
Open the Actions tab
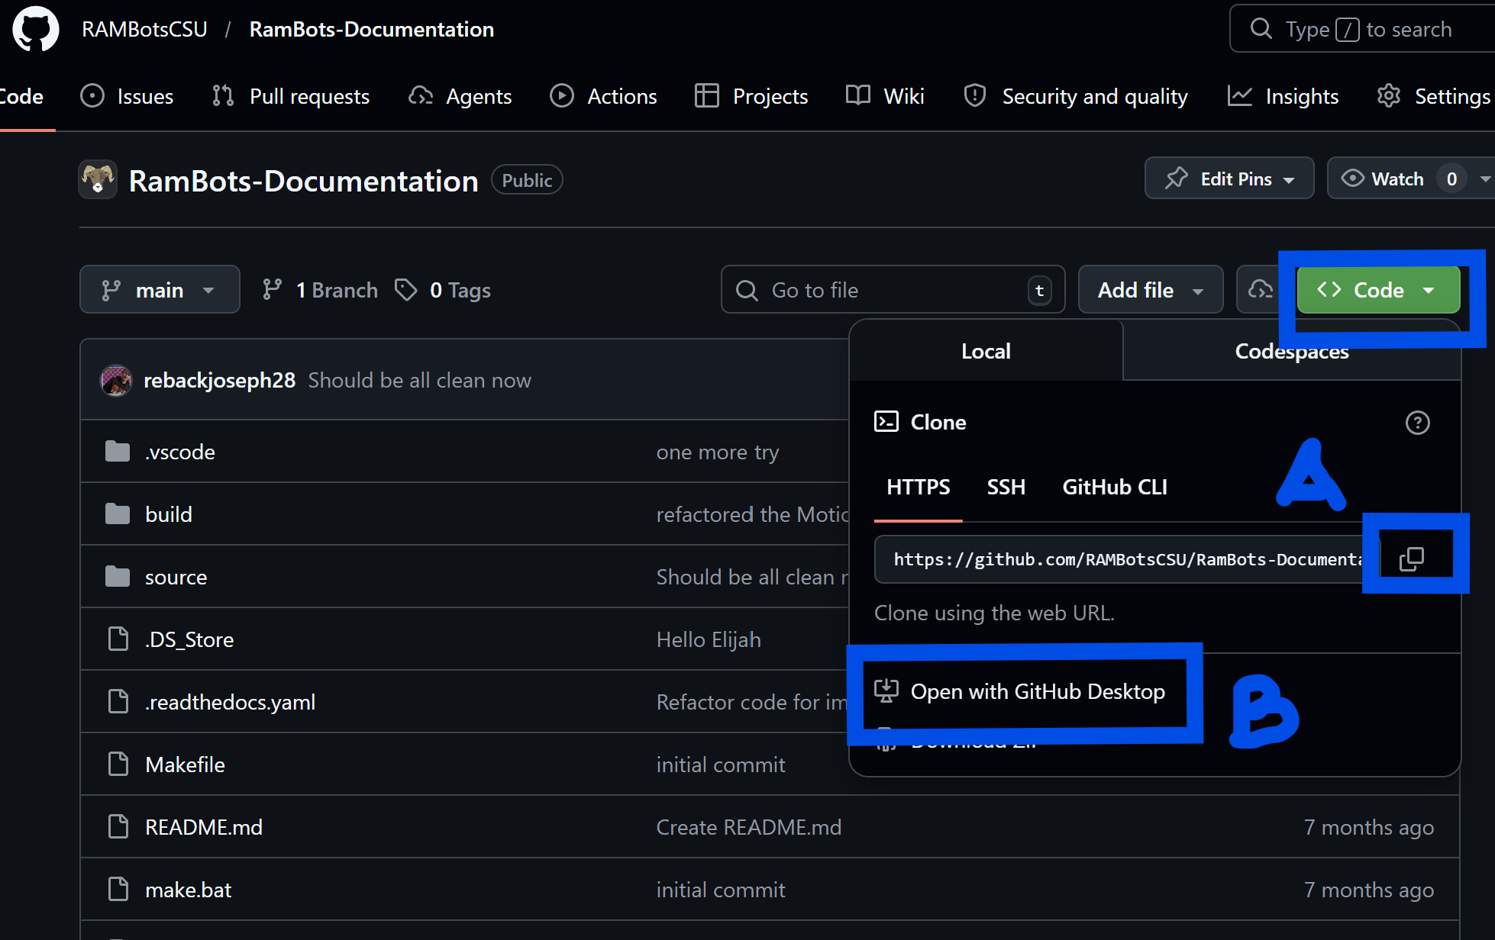(x=604, y=96)
